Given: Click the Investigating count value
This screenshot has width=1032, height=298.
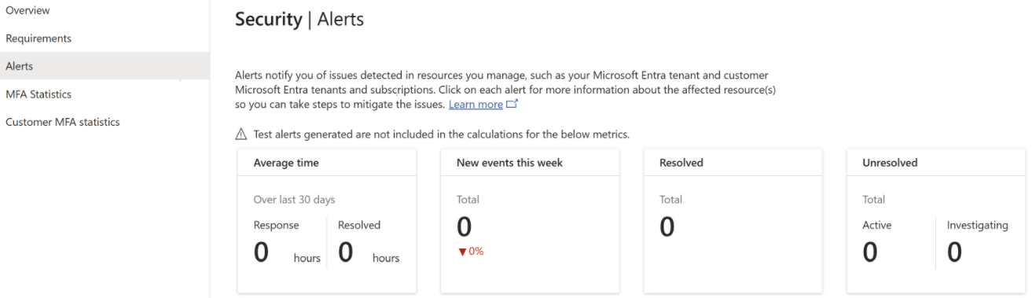Looking at the screenshot, I should (954, 252).
